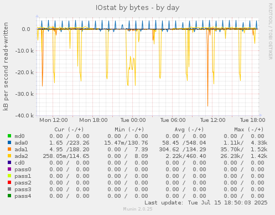Image resolution: width=275 pixels, height=215 pixels.
Task: Click the ada2 yellow legend swatch
Action: 9,156
